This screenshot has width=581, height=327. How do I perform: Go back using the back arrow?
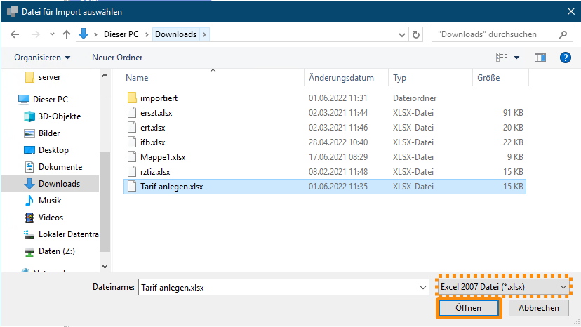pos(15,34)
